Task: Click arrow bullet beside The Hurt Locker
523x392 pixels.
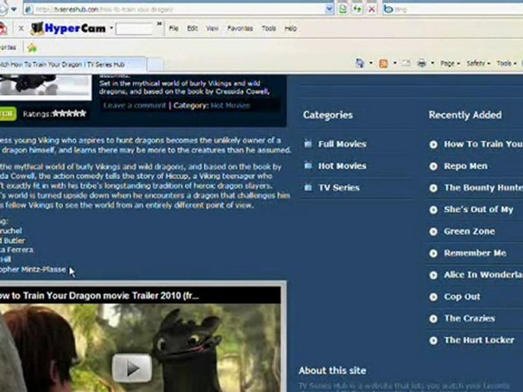Action: 433,340
